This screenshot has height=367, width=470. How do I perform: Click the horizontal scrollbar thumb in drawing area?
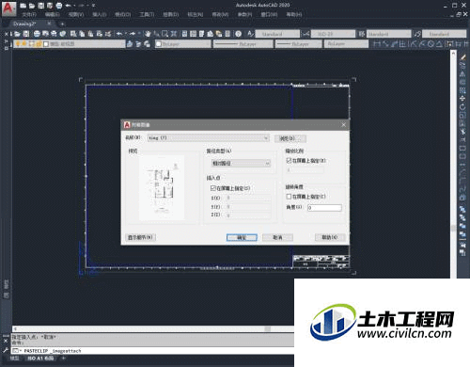click(x=267, y=329)
